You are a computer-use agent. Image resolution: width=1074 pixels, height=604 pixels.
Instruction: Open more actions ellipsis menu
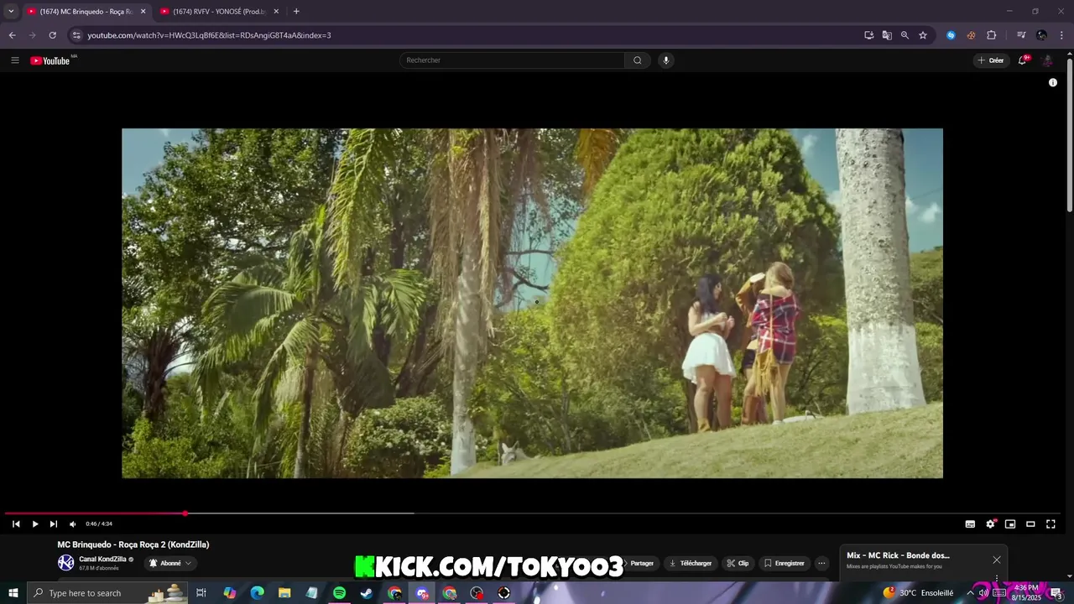coord(822,563)
